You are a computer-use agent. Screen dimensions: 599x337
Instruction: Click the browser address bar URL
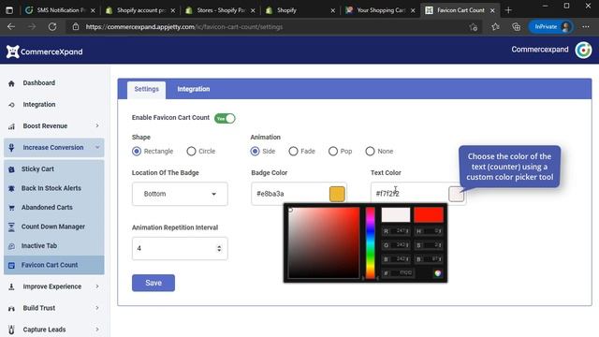pos(184,27)
